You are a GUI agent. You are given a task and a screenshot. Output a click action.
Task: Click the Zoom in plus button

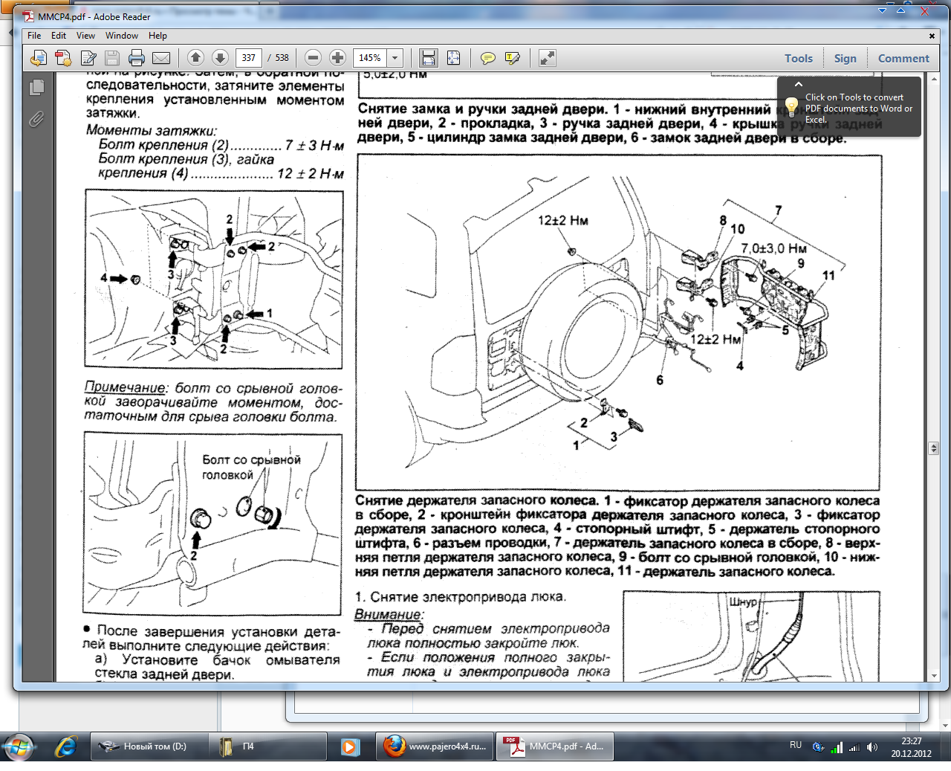(337, 58)
